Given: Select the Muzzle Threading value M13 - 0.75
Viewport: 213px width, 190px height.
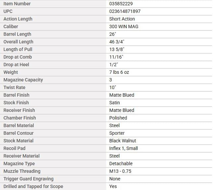Looking at the screenshot, I should coord(120,171).
